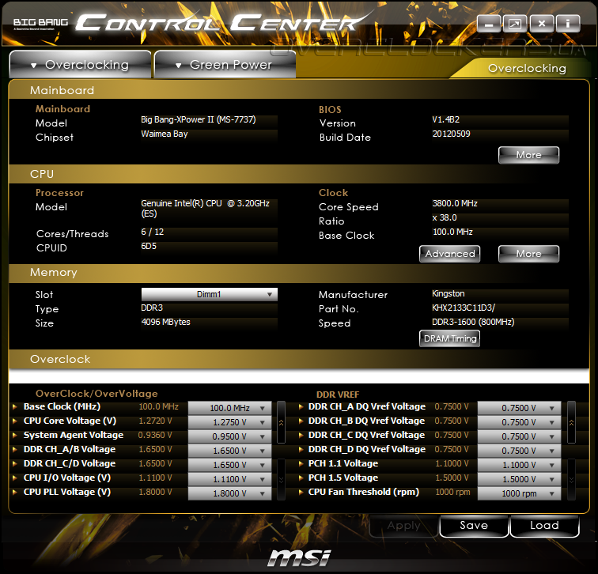Open DDR CH_B DQ Vref Voltage dropdown
Viewport: 598px width, 574px height.
coord(519,422)
